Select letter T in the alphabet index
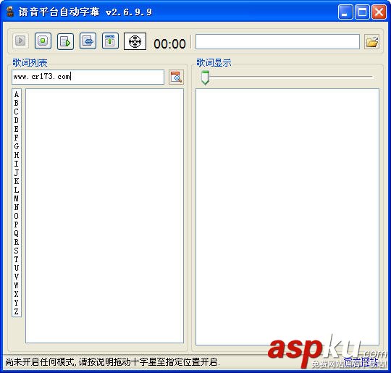Viewport: 391px width, 373px height. coord(17,259)
